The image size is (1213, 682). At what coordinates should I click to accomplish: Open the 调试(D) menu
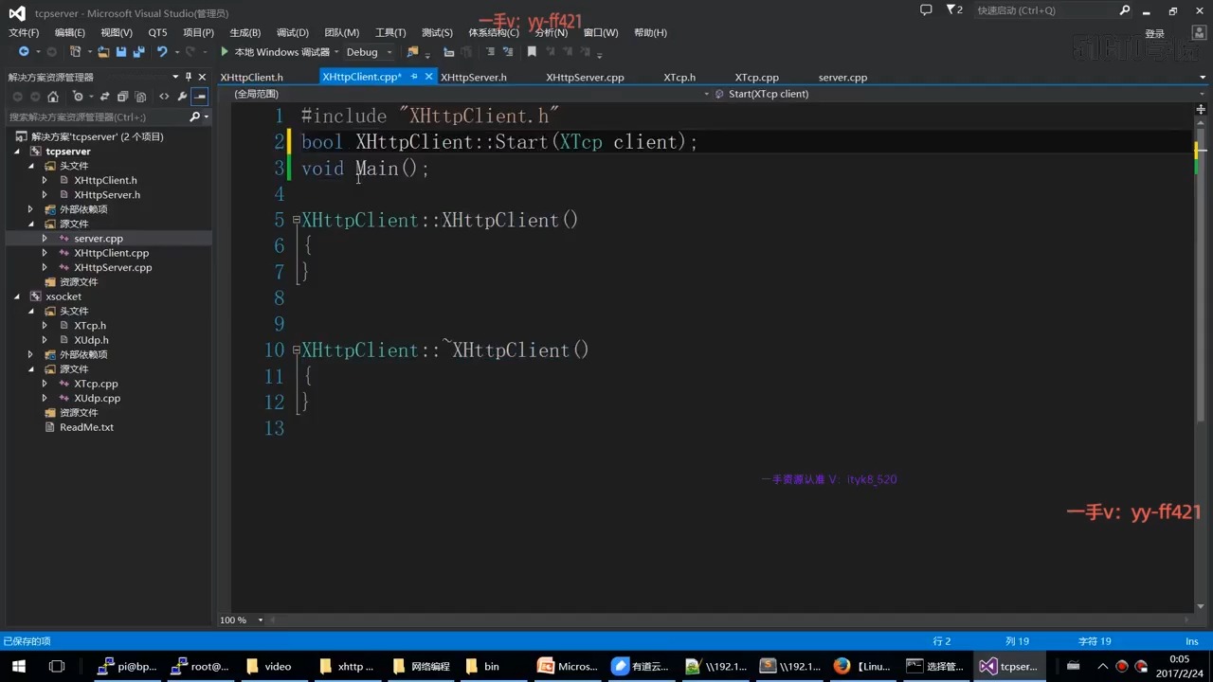coord(293,32)
